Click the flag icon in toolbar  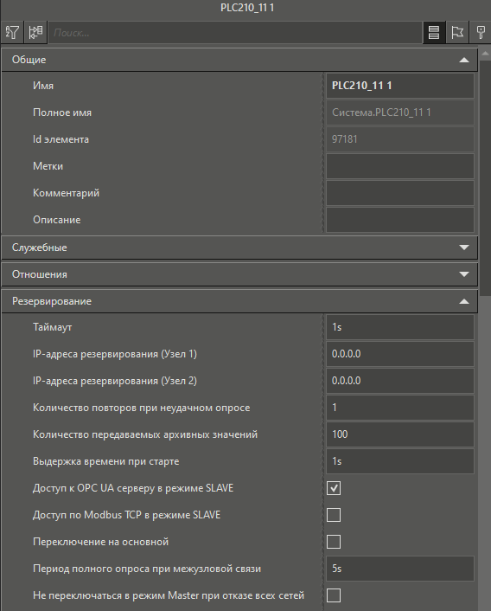[x=457, y=32]
